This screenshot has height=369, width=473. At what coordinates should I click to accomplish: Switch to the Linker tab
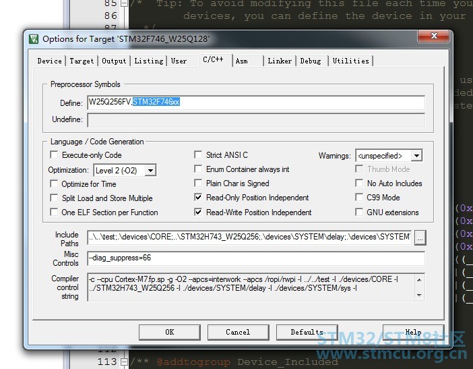pos(280,61)
